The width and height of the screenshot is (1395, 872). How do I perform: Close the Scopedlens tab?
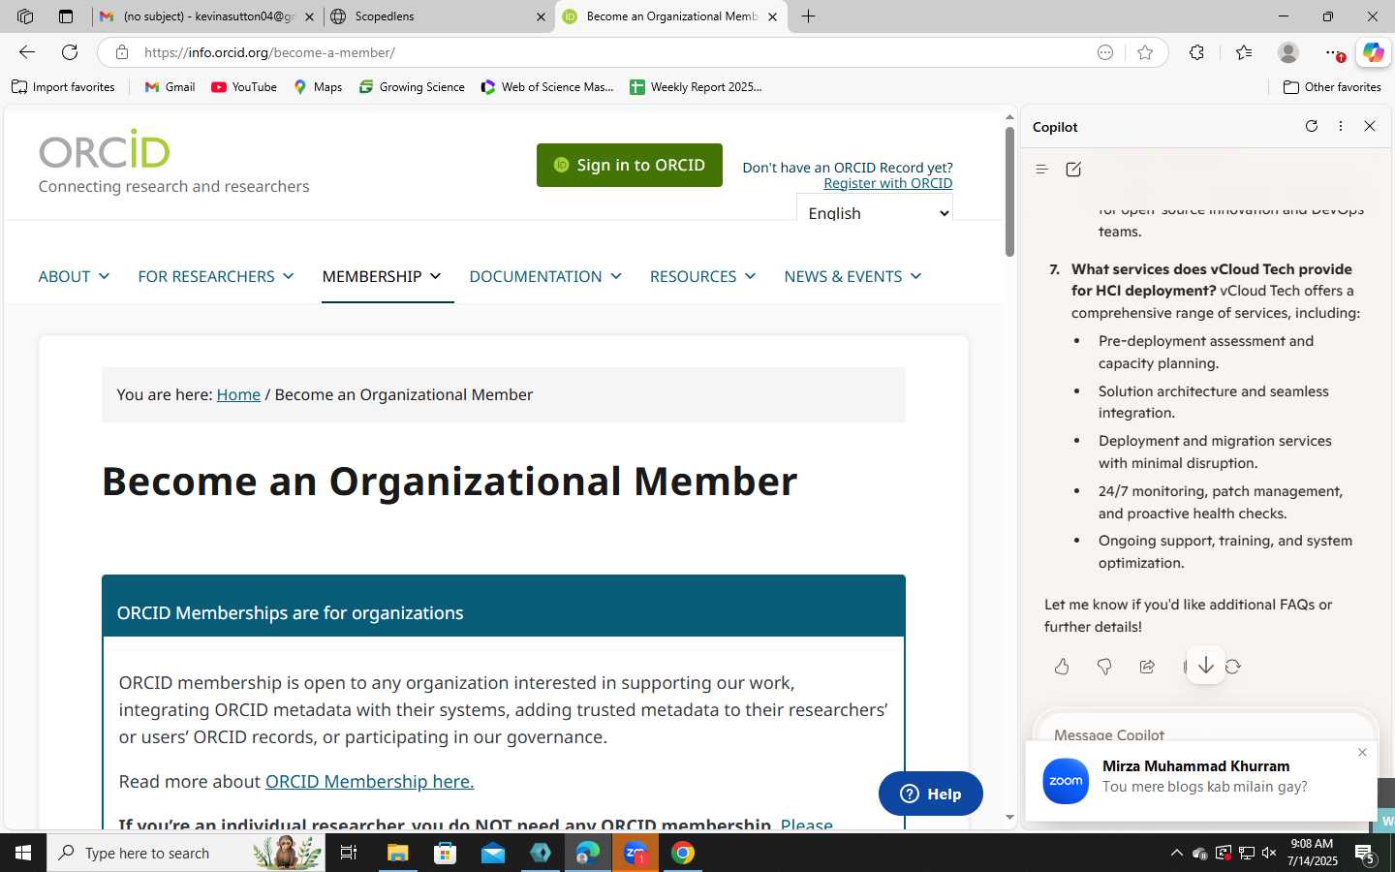point(541,16)
